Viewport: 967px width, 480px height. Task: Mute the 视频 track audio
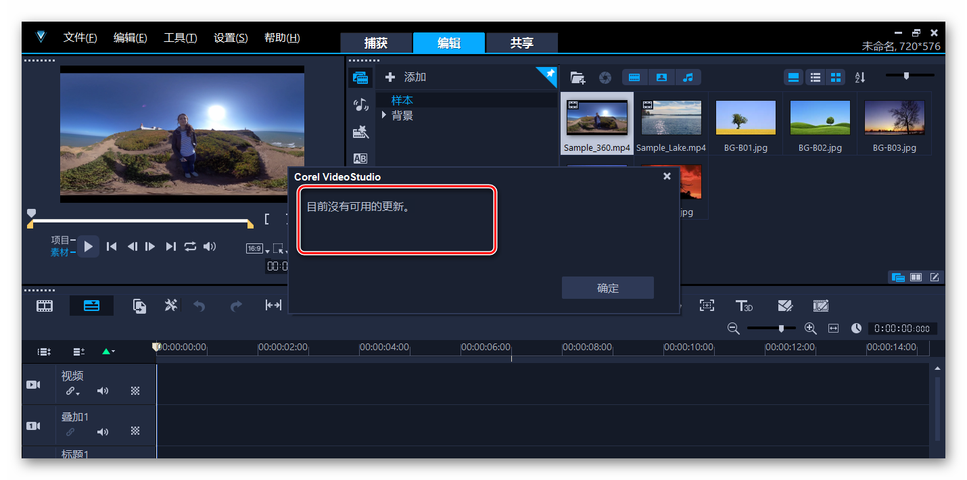click(x=103, y=391)
